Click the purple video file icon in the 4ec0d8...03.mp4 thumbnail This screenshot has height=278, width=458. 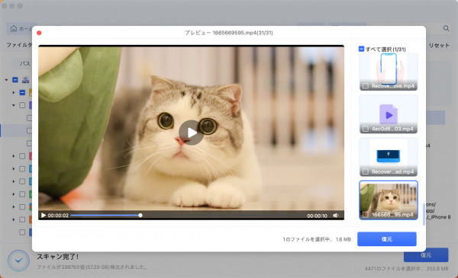point(389,114)
